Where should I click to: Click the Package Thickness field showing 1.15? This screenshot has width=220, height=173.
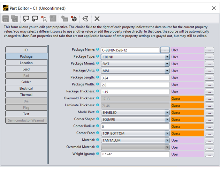click(135, 92)
